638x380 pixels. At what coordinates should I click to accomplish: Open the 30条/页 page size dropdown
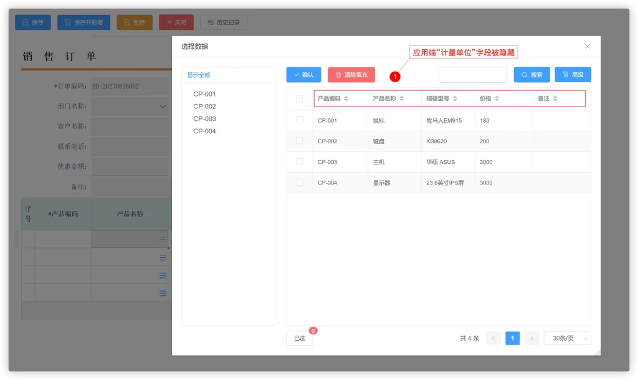(567, 338)
